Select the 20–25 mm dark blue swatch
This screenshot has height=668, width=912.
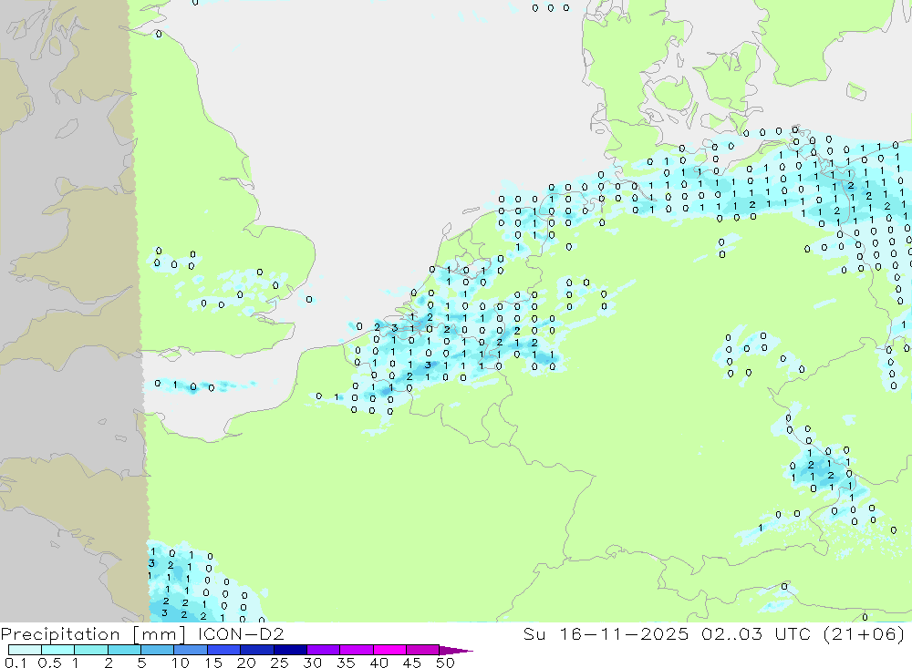[x=257, y=650]
